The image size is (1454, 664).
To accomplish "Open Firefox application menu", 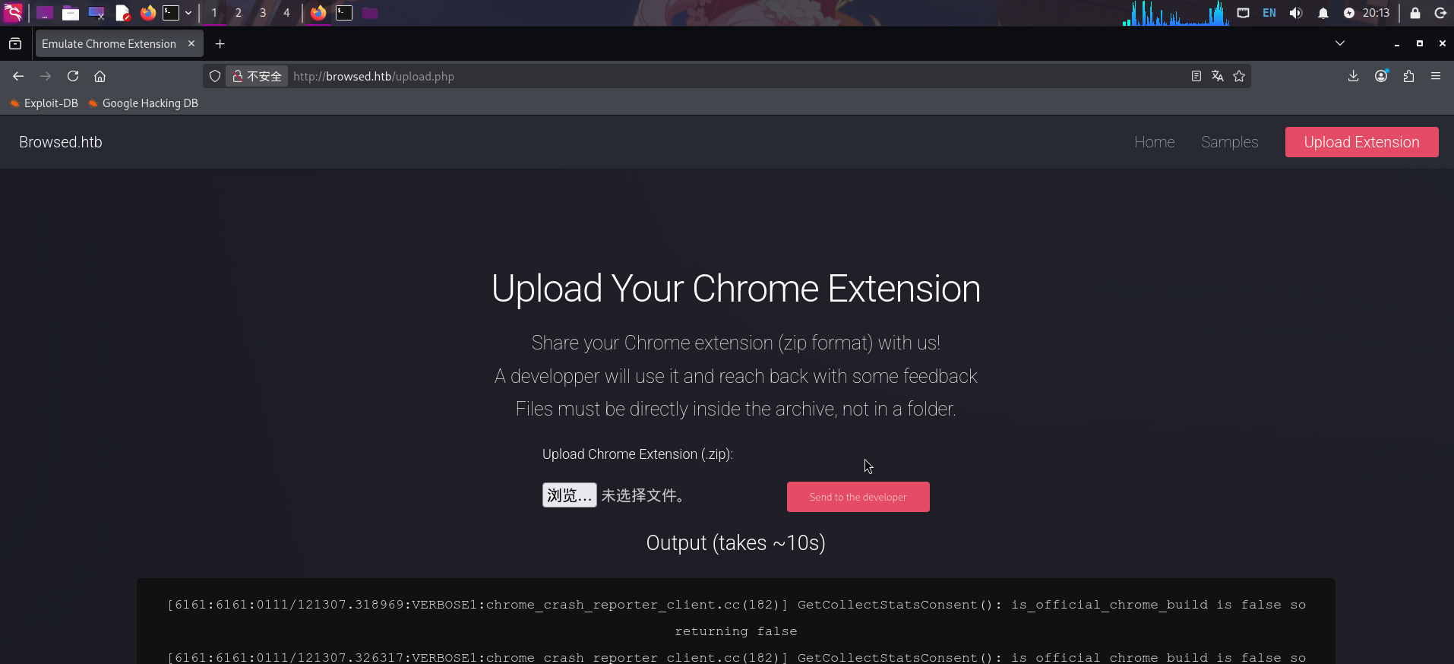I will [x=1436, y=76].
